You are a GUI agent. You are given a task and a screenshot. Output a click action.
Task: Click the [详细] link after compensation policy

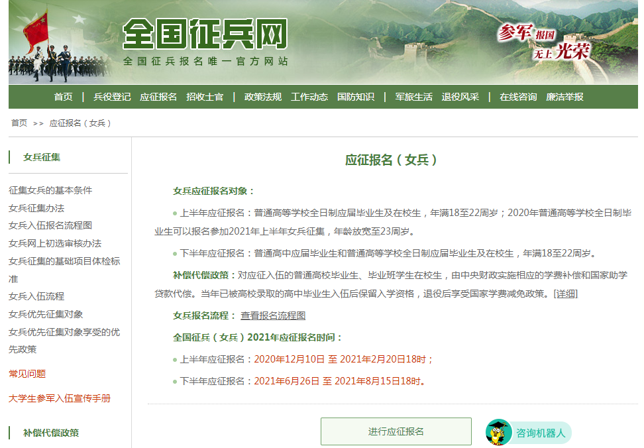tap(565, 294)
